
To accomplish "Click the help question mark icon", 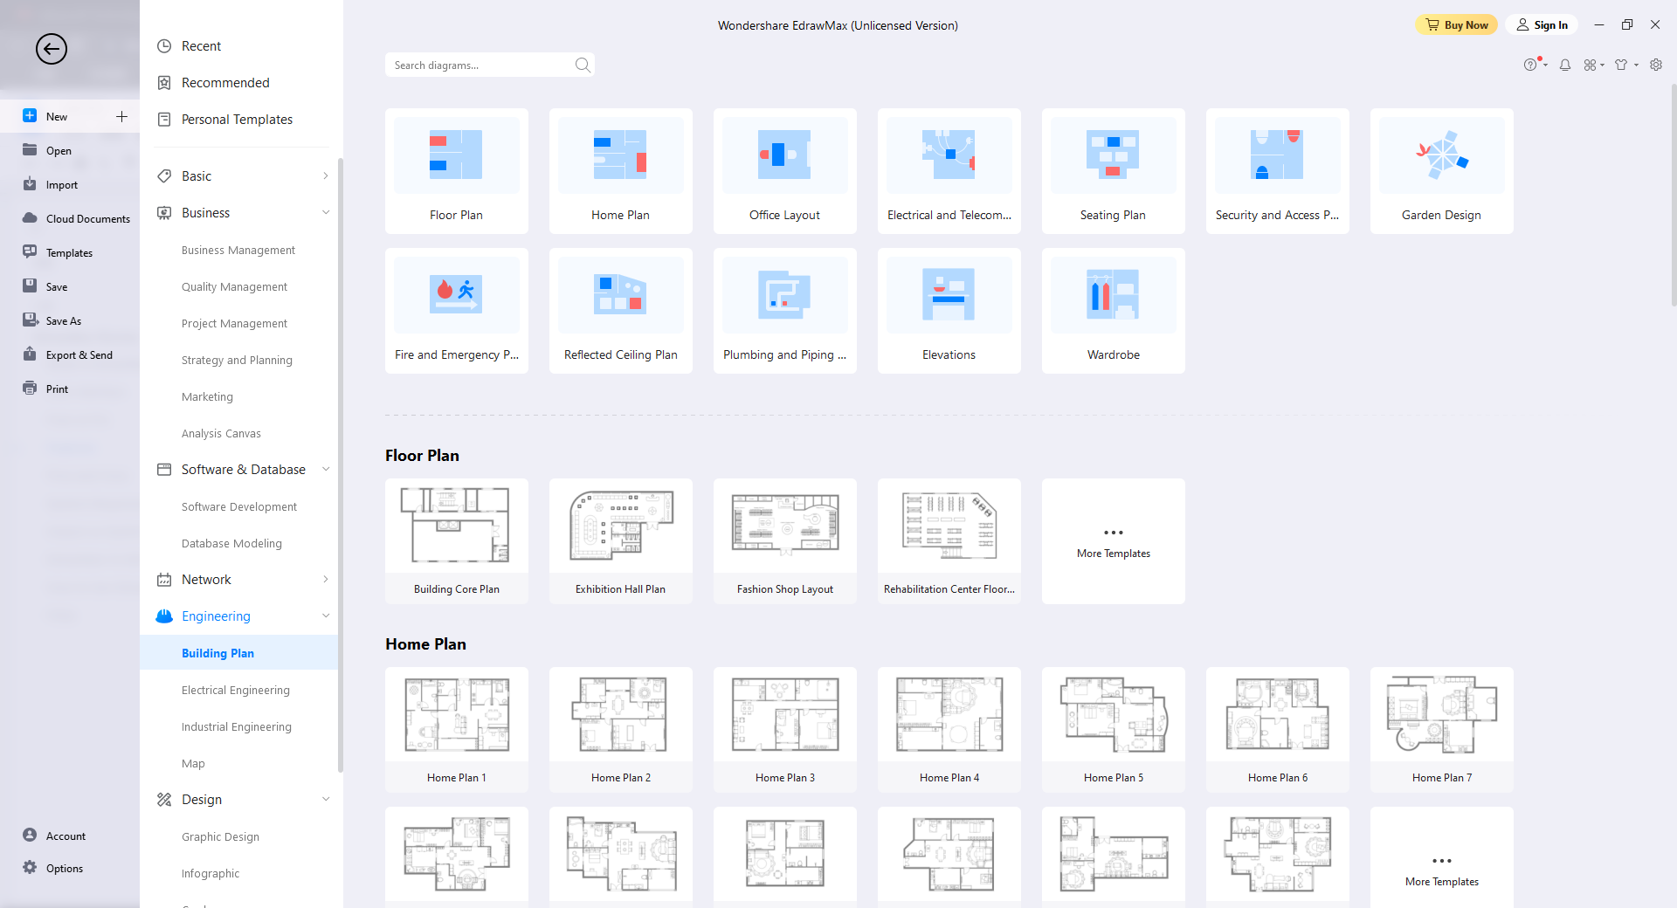I will (x=1530, y=65).
